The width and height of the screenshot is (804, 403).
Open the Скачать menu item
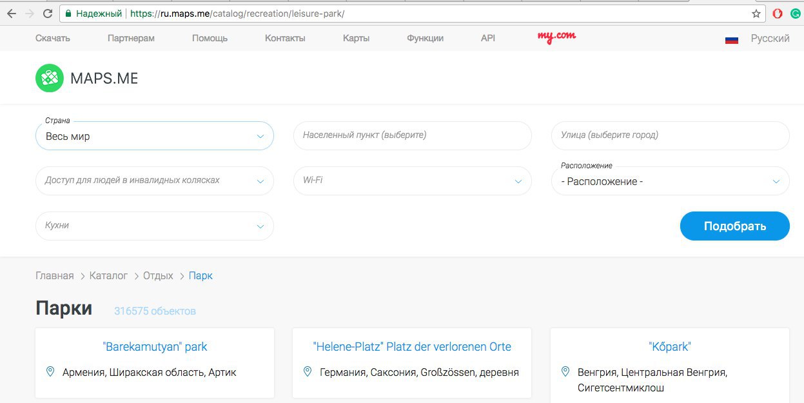(x=53, y=38)
